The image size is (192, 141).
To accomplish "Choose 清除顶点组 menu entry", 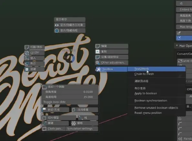I will tap(157, 81).
